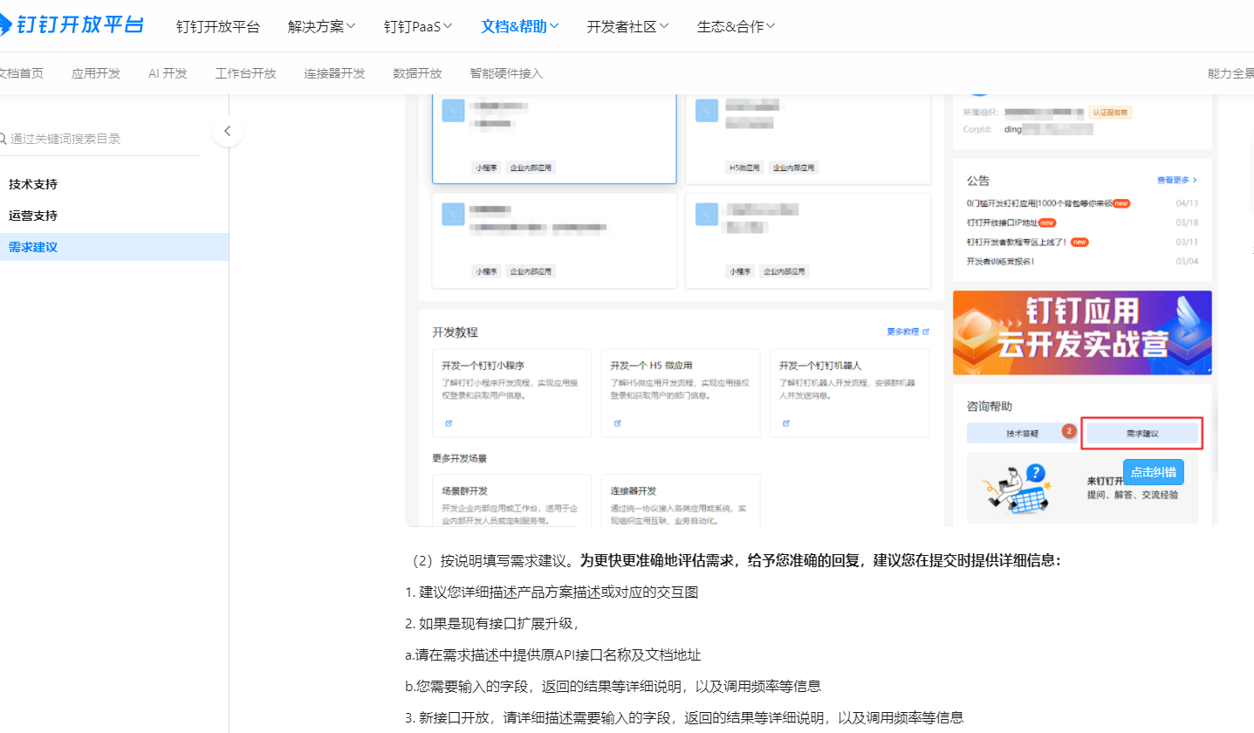
Task: Click the blue 点击纠错 button
Action: [1154, 472]
